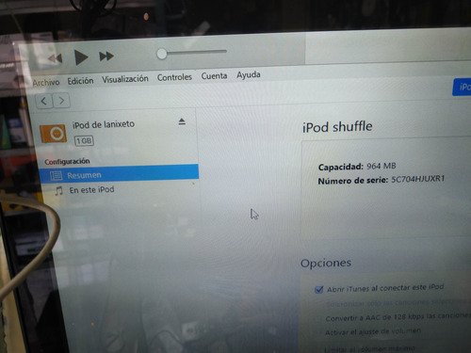Skip forward with the fast-forward button
471x353 pixels.
coord(106,56)
